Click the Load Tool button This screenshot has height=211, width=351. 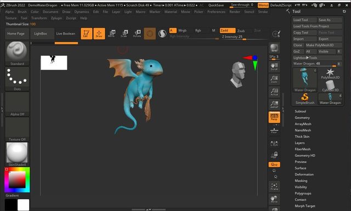305,20
